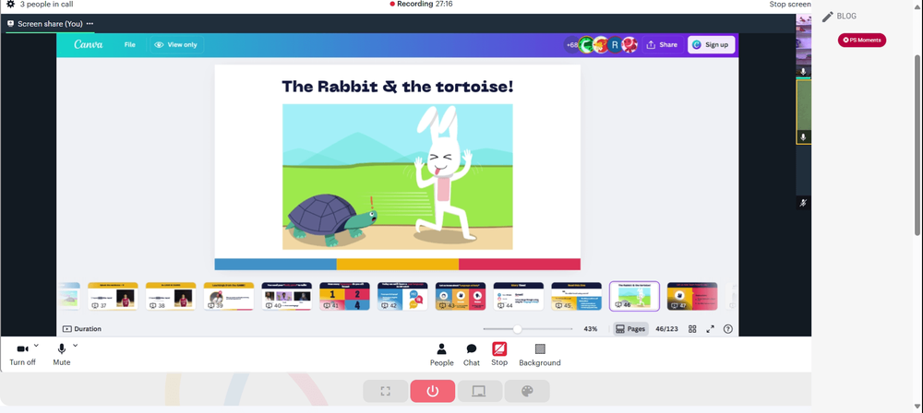The height and width of the screenshot is (413, 923).
Task: Open the BLOG pencil link
Action: [839, 17]
